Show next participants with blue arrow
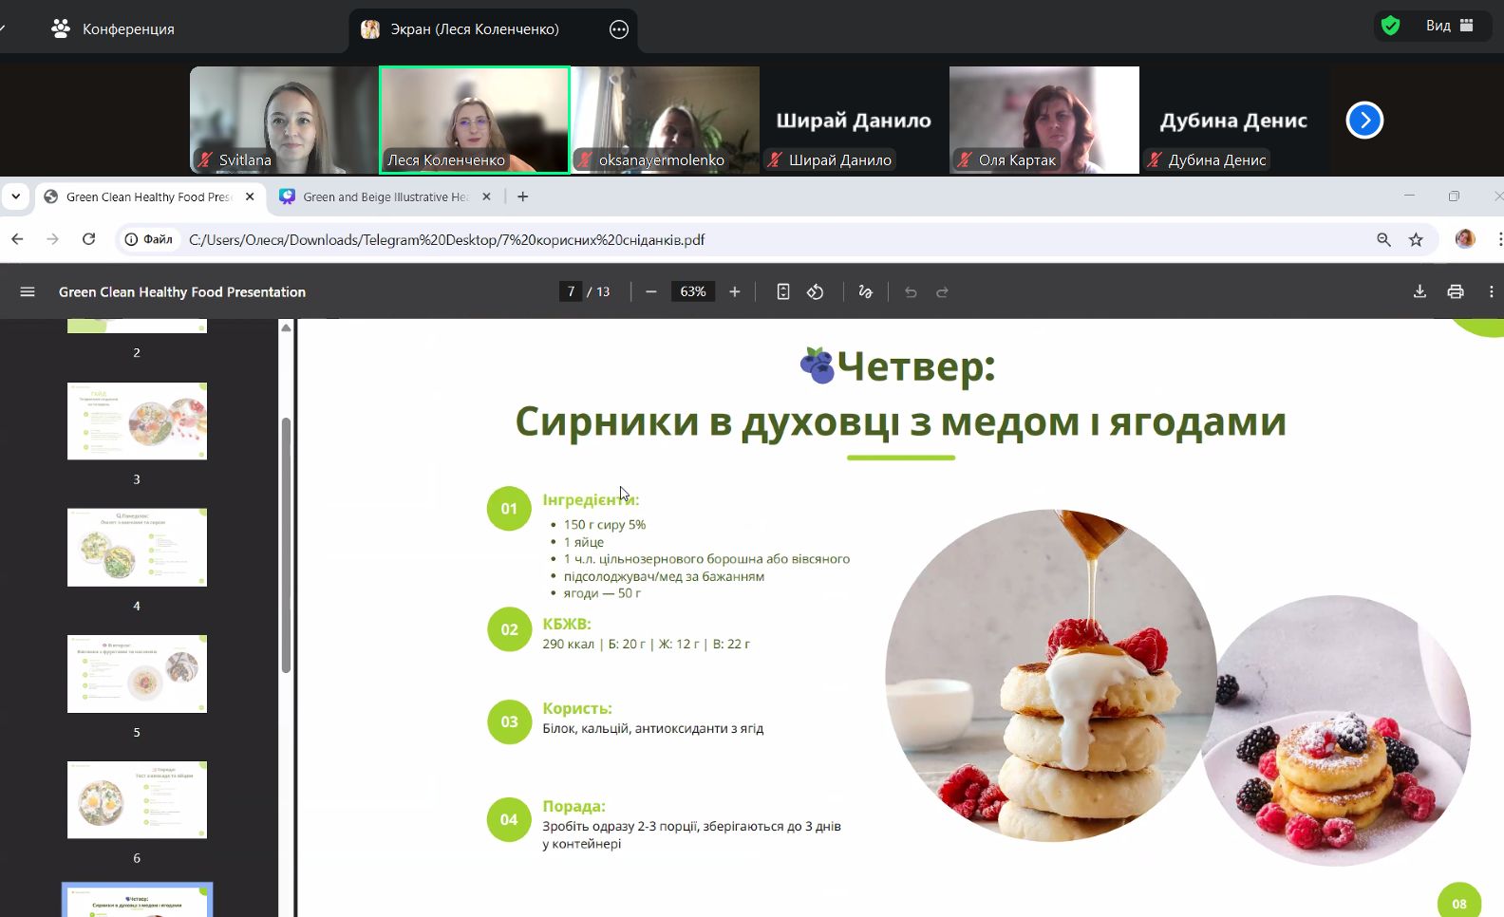Viewport: 1504px width, 917px height. coord(1364,121)
